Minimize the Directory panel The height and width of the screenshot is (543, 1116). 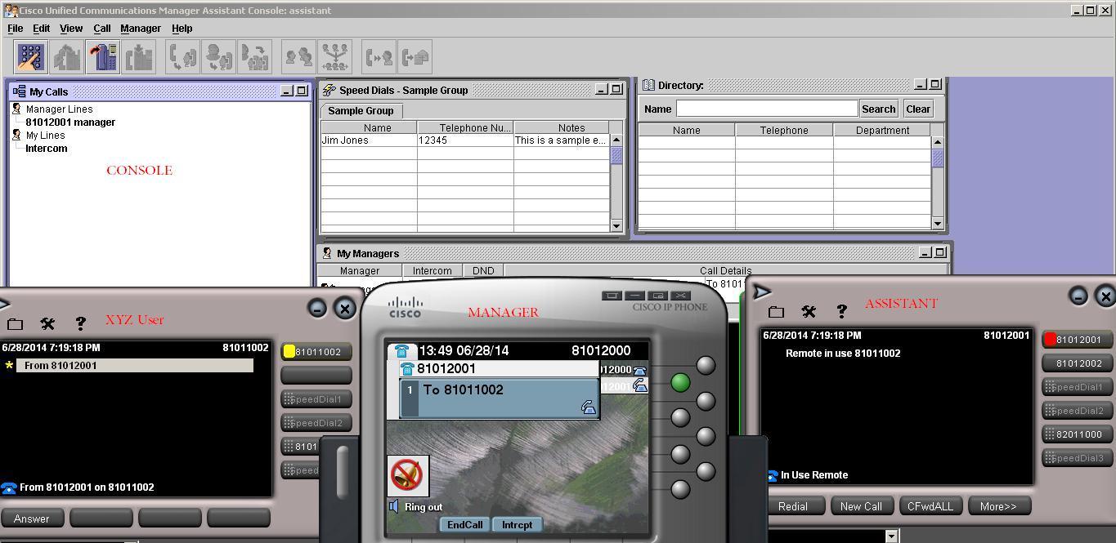click(x=920, y=84)
